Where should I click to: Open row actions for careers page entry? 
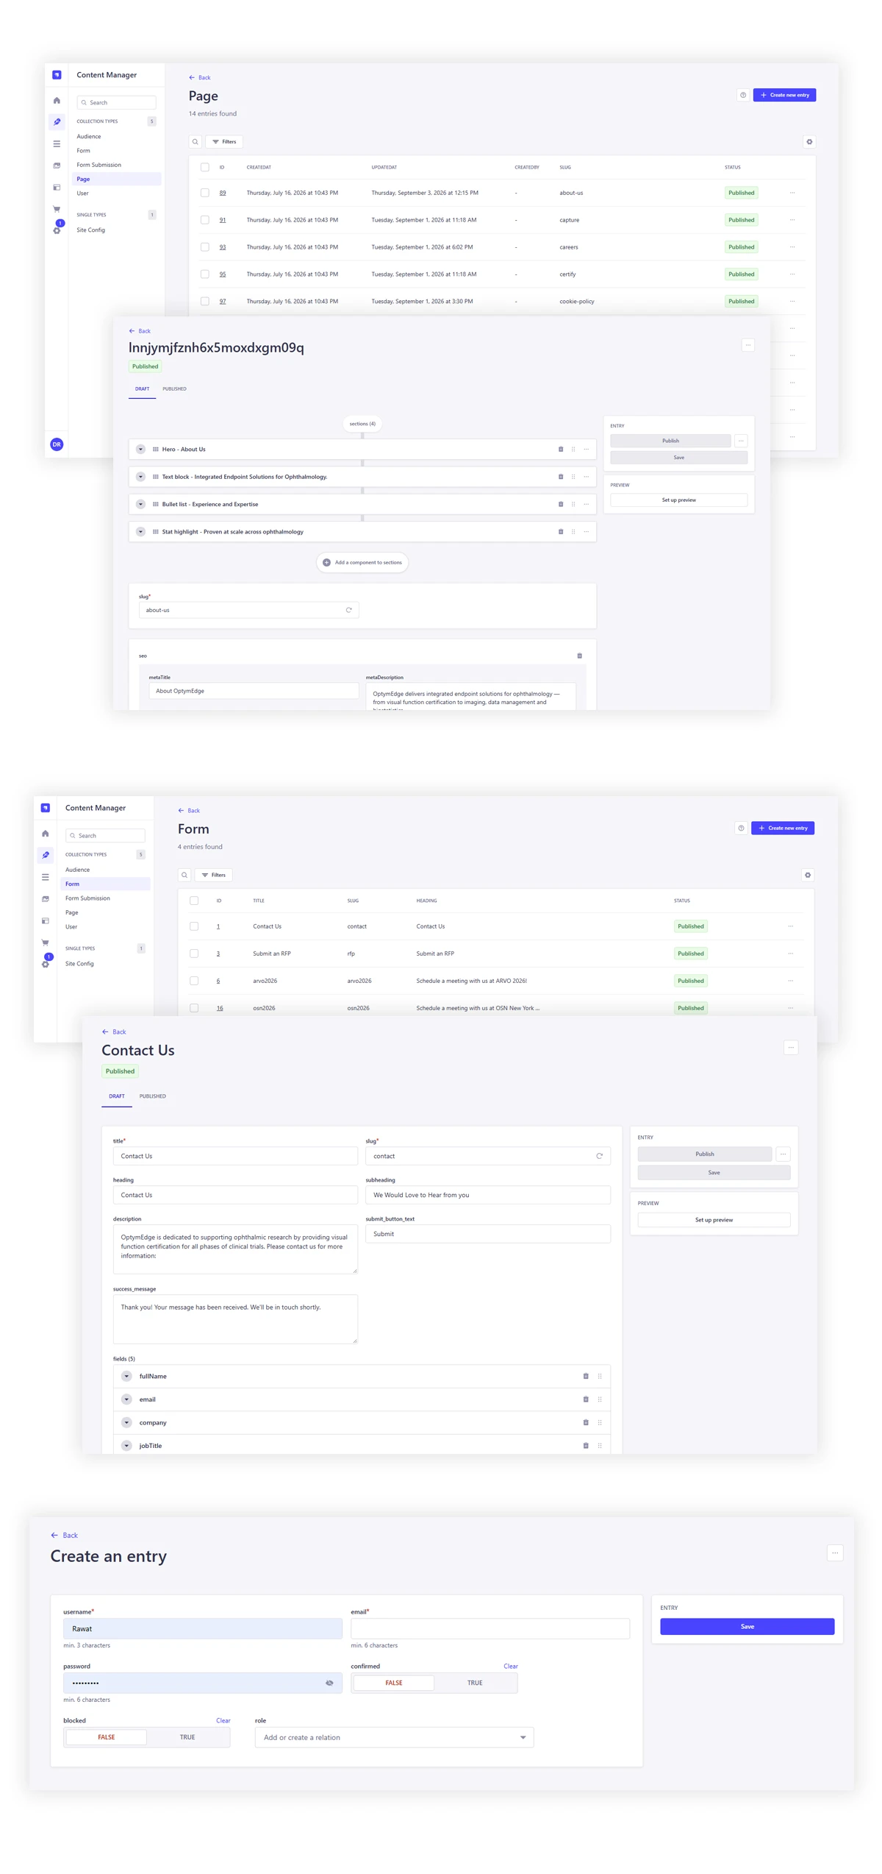point(792,247)
